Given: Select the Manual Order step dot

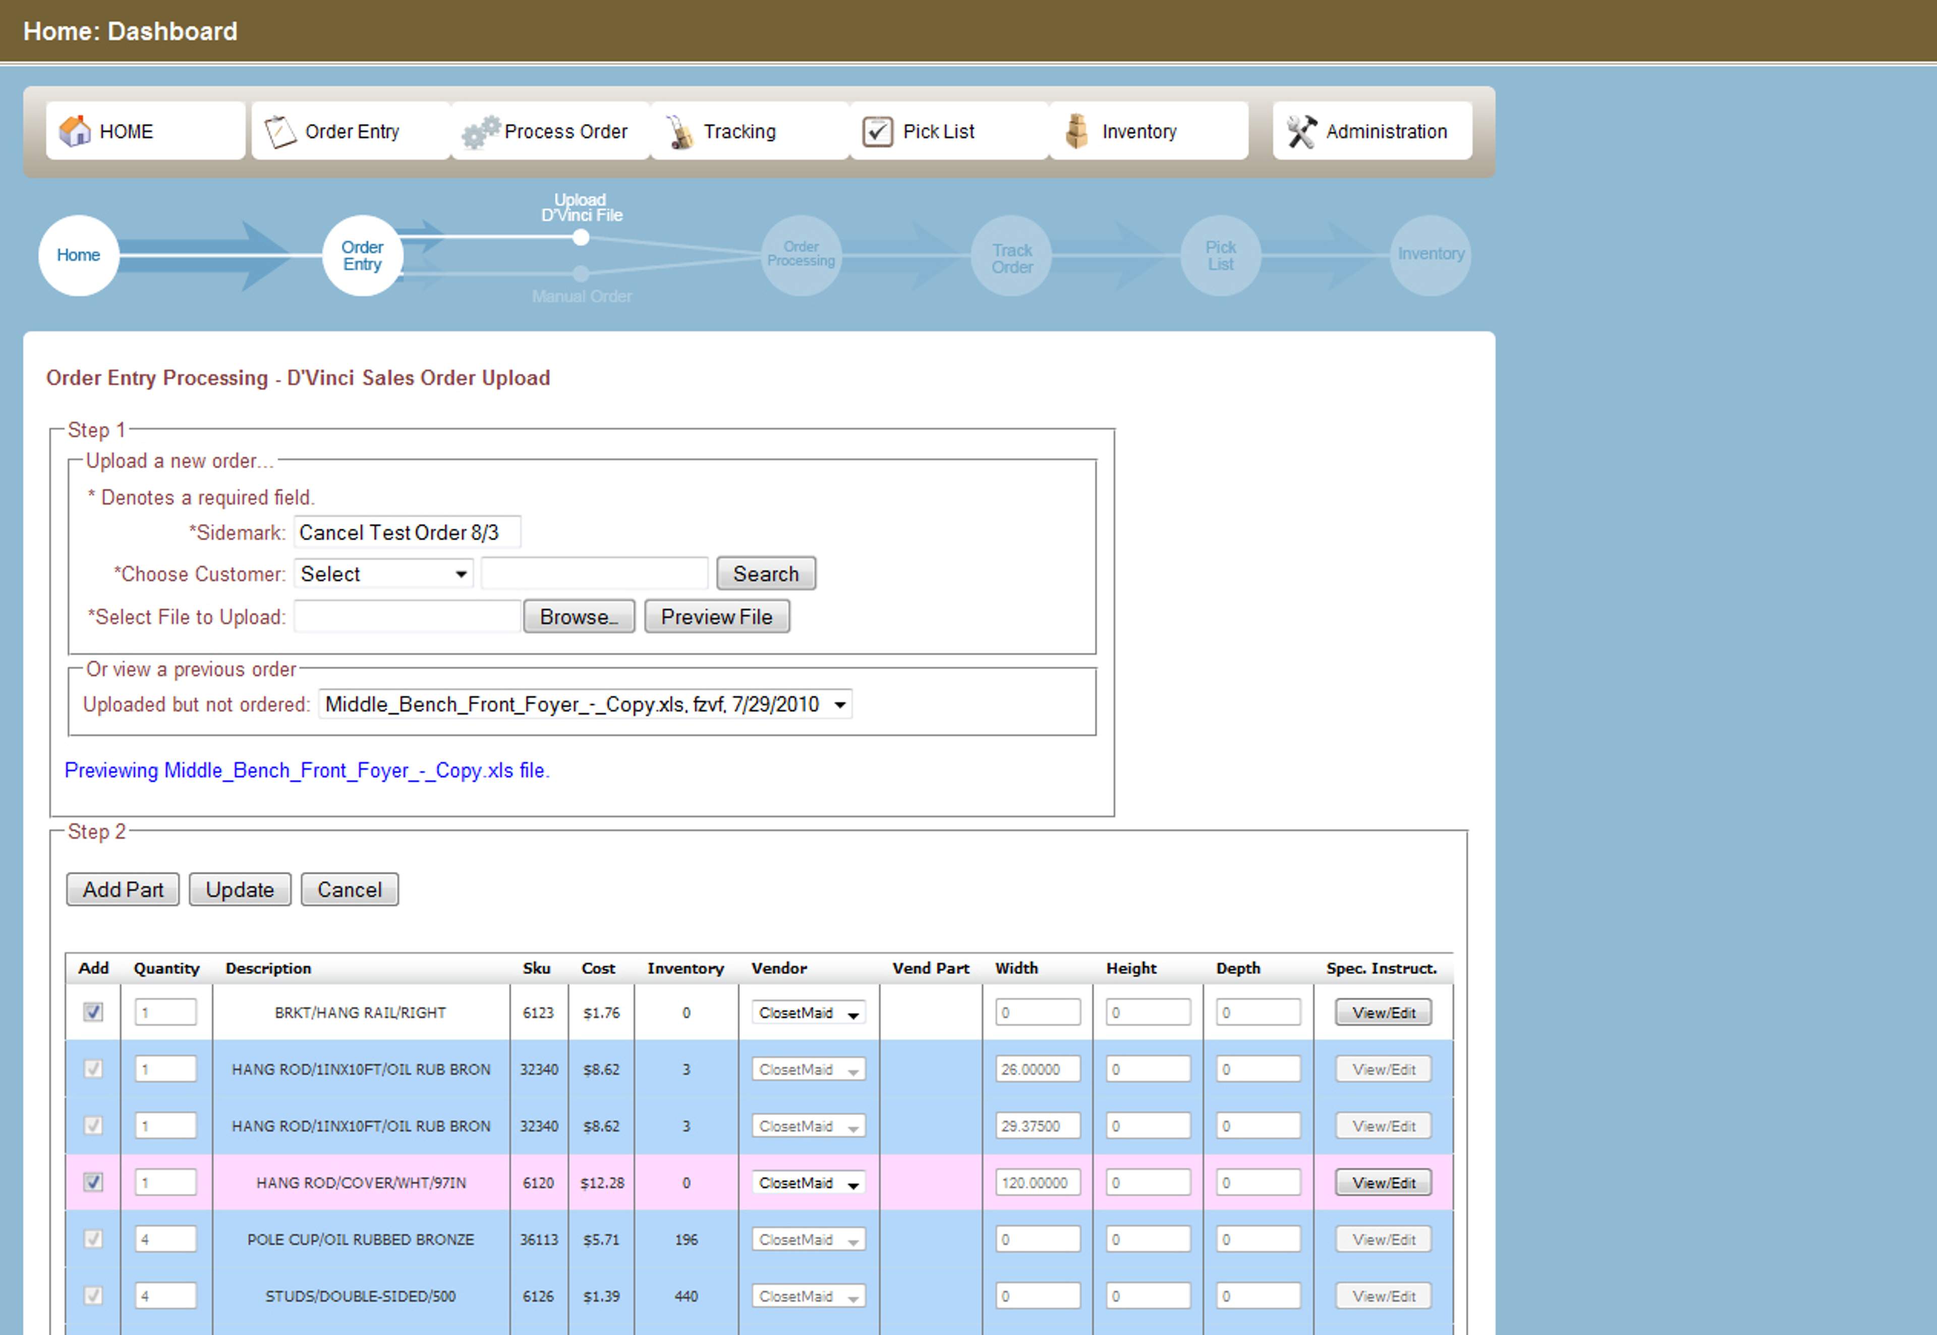Looking at the screenshot, I should (x=581, y=274).
